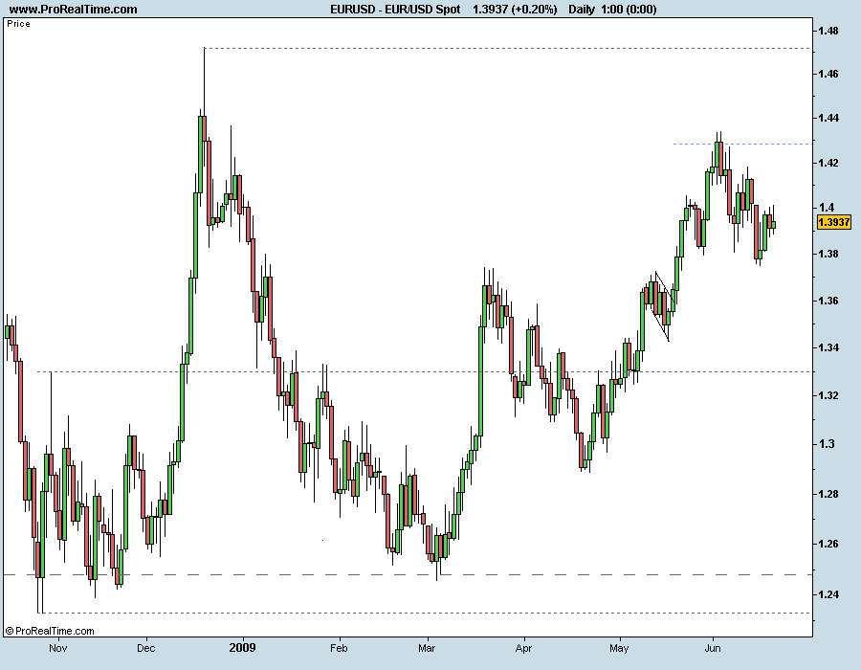Click the May date axis label

click(x=619, y=648)
